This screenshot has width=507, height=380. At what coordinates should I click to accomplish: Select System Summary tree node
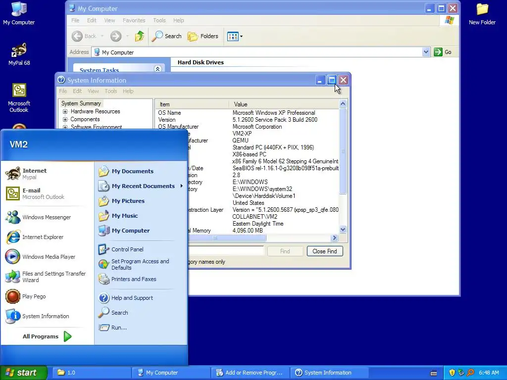point(81,103)
